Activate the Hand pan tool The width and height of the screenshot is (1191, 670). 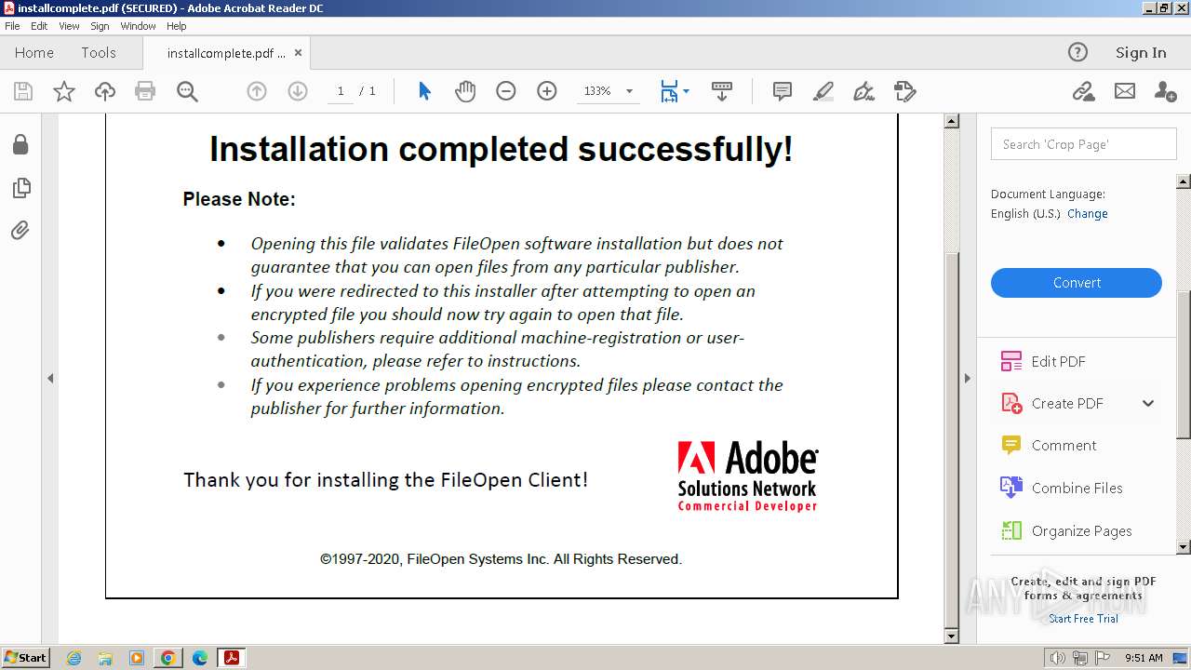pos(465,91)
